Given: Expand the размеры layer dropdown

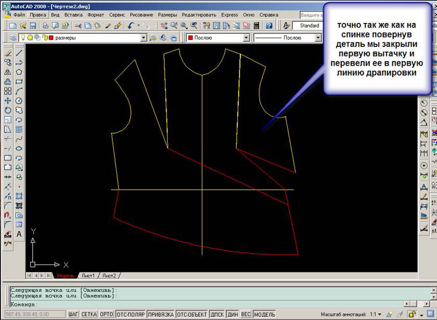Looking at the screenshot, I should 144,38.
